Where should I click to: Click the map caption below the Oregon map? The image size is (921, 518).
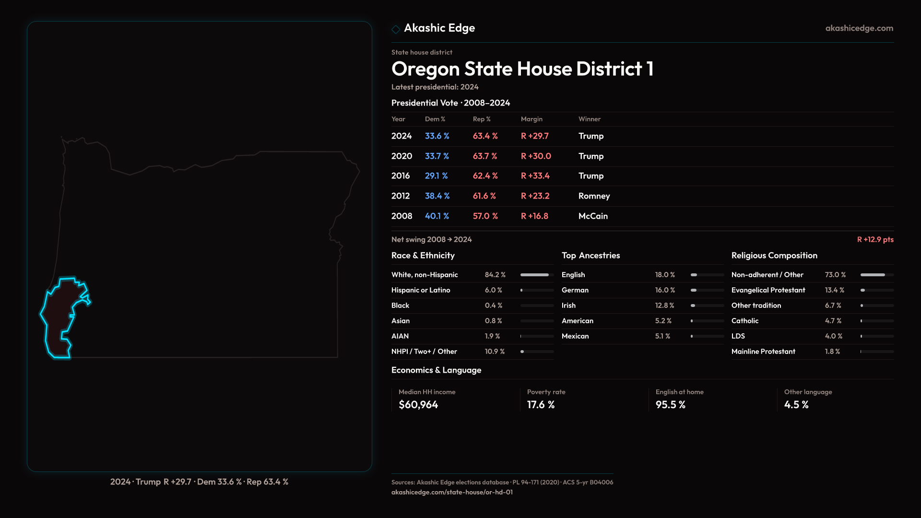[199, 482]
